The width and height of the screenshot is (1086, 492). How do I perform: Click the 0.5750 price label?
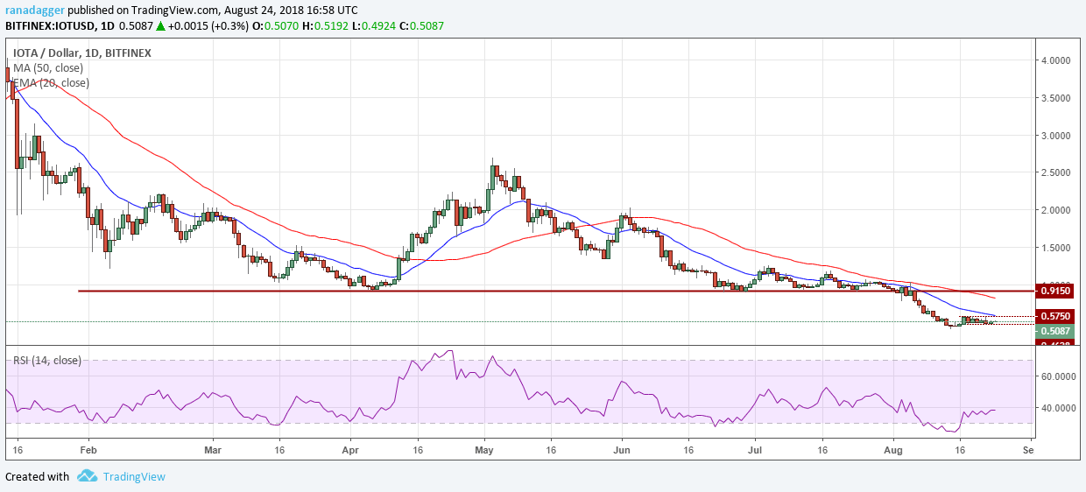1056,315
